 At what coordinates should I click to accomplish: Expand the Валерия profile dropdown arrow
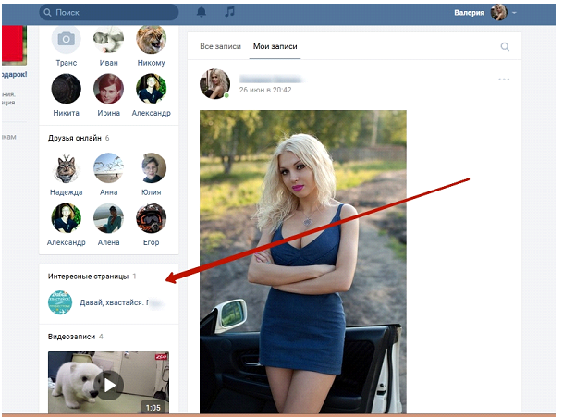coord(515,13)
